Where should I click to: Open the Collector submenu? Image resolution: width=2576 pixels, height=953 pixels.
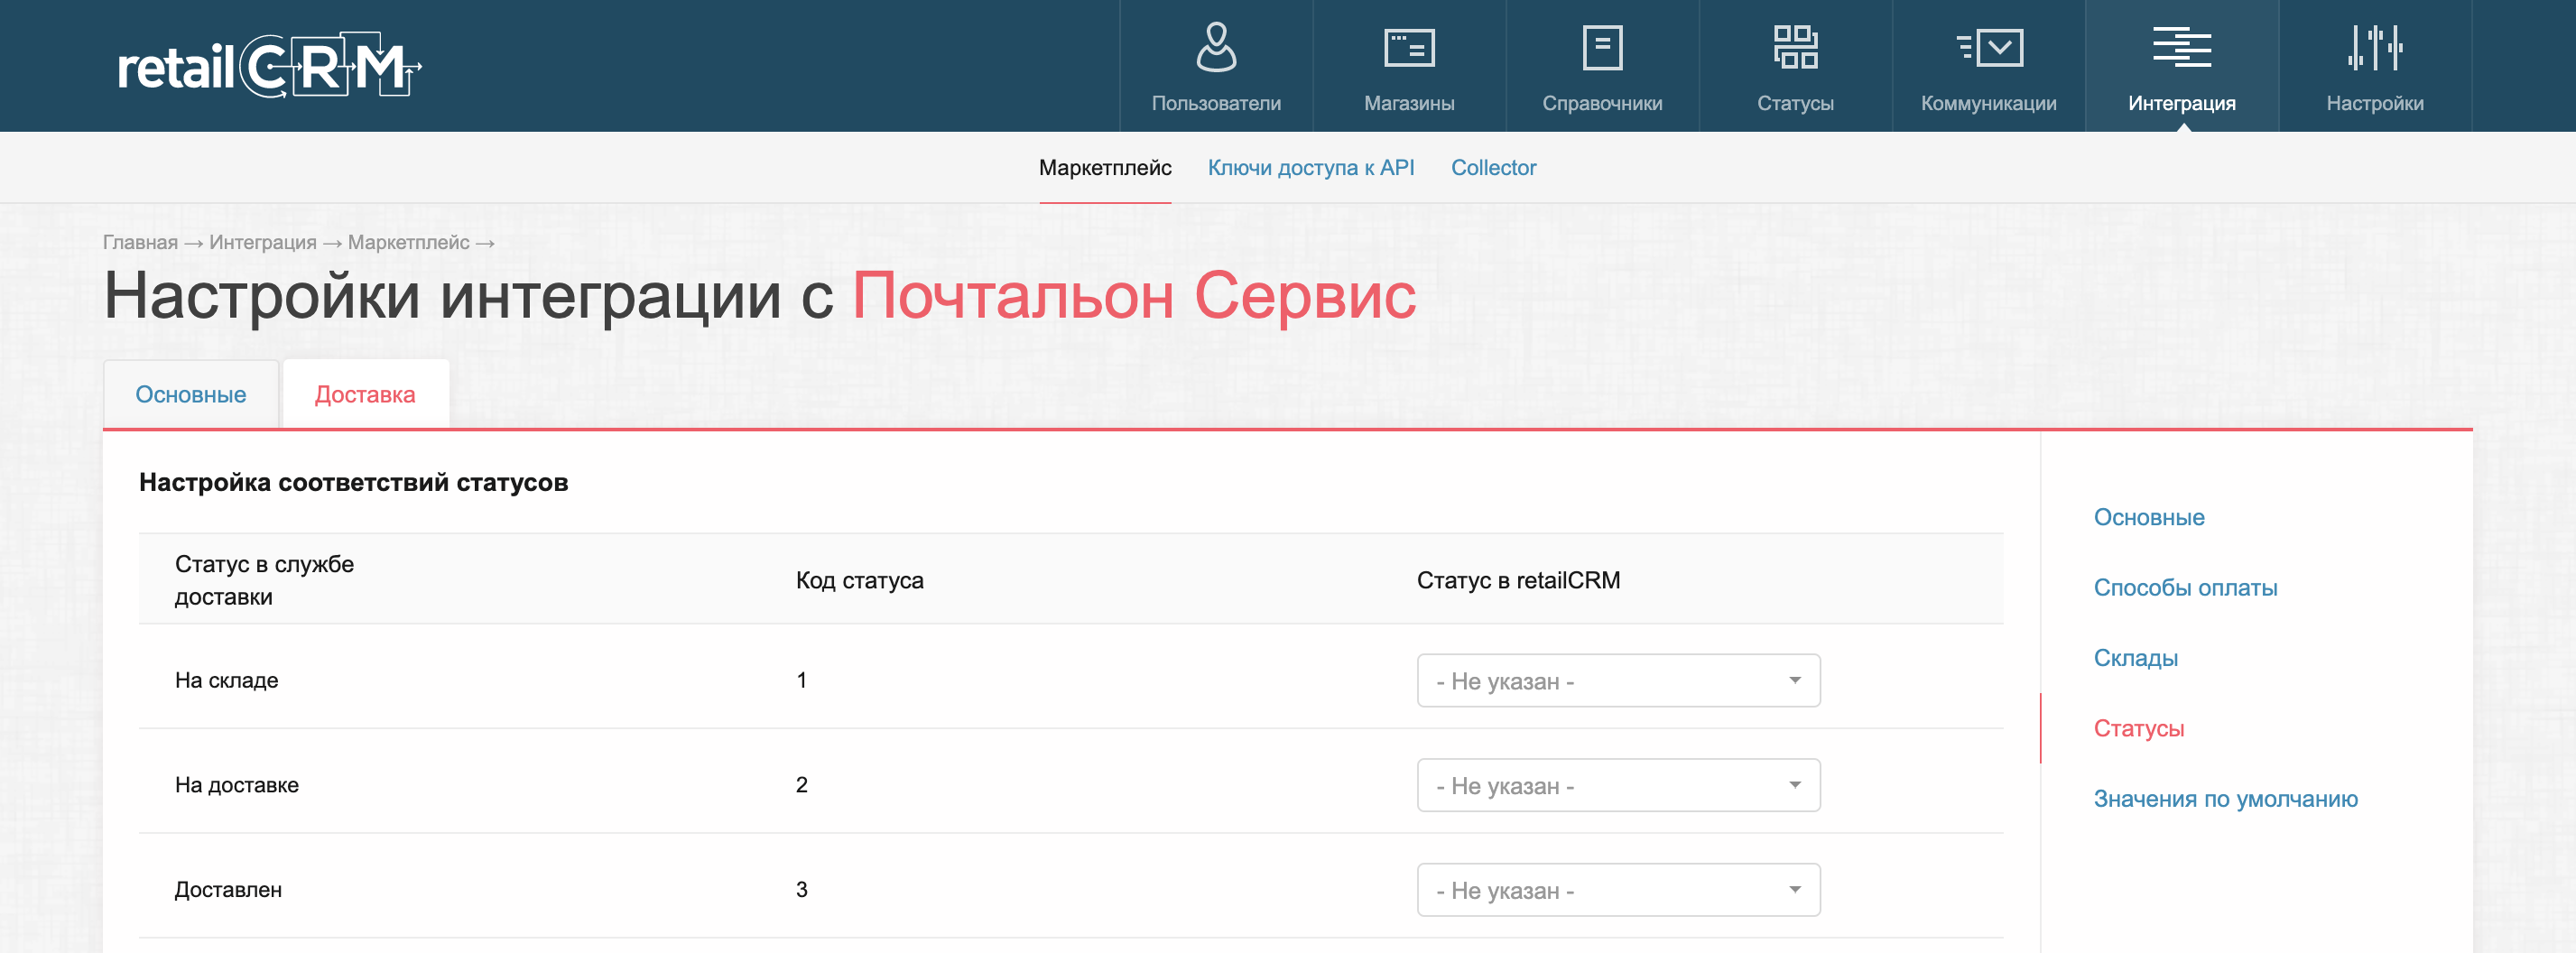pos(1493,168)
